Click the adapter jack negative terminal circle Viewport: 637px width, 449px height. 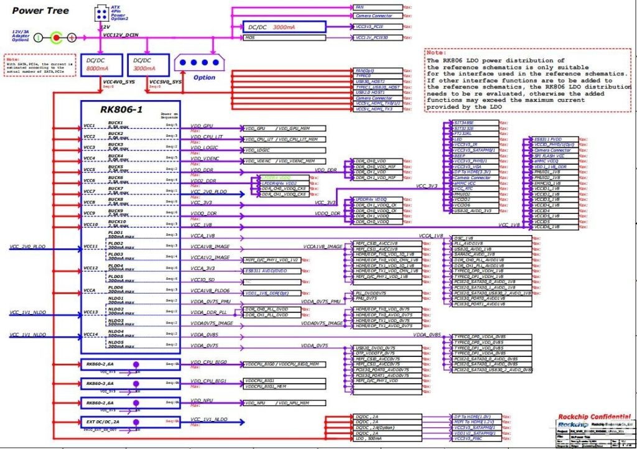click(x=38, y=38)
